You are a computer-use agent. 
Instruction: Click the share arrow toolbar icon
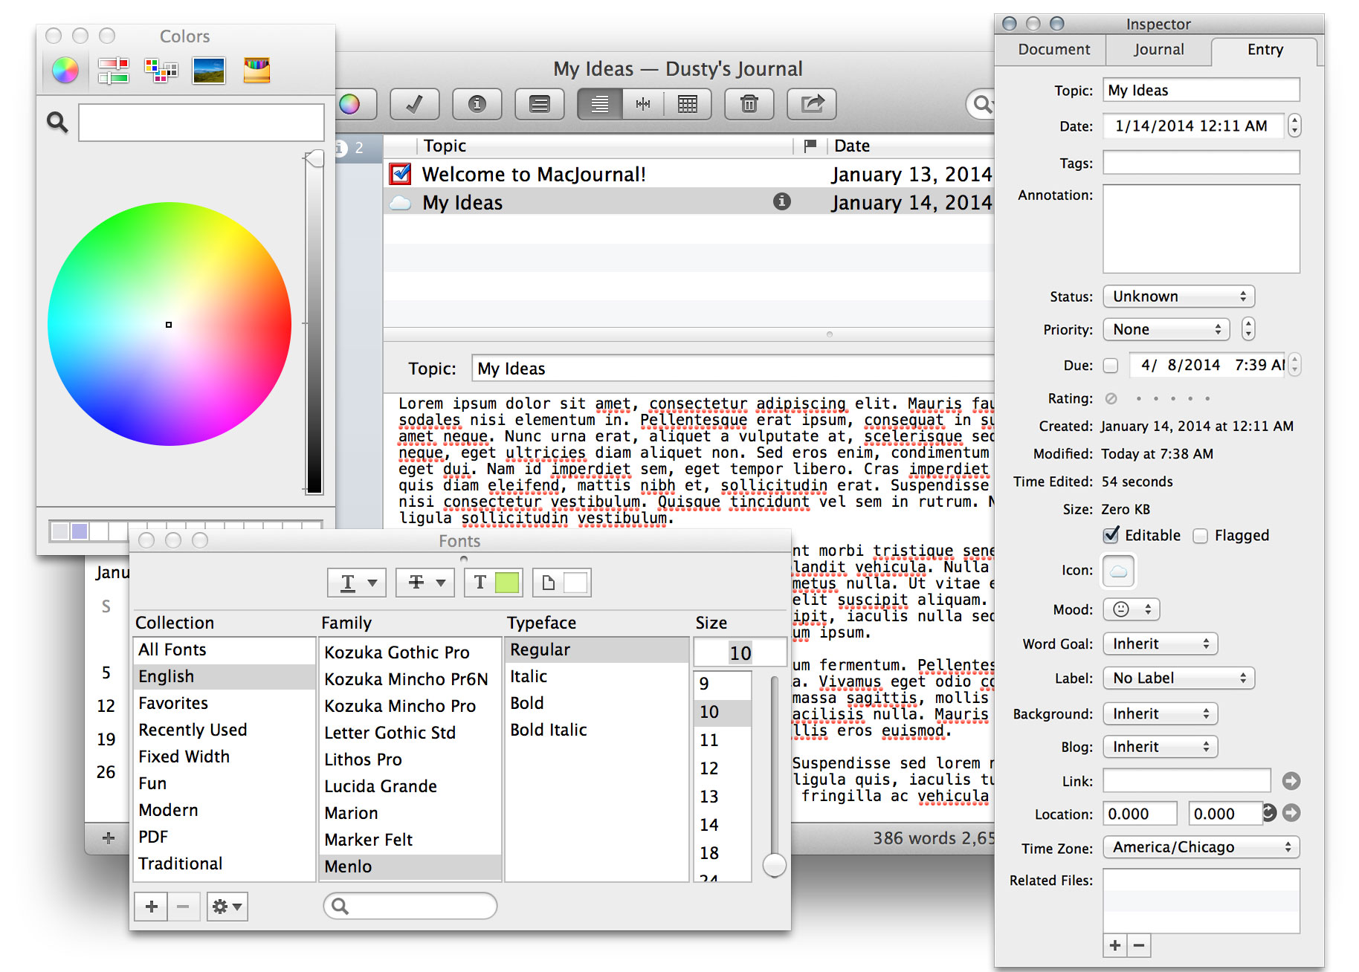click(x=812, y=104)
